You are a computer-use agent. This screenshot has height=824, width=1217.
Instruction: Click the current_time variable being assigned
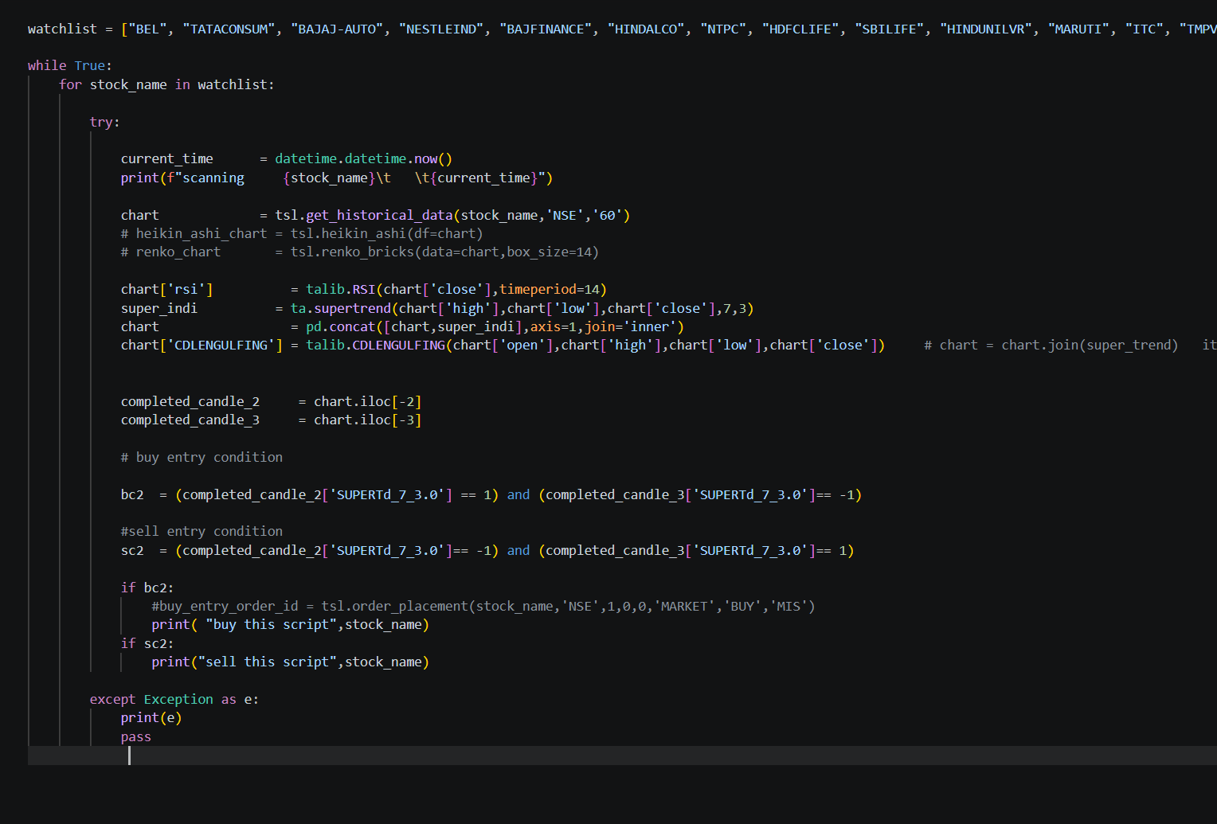[167, 159]
